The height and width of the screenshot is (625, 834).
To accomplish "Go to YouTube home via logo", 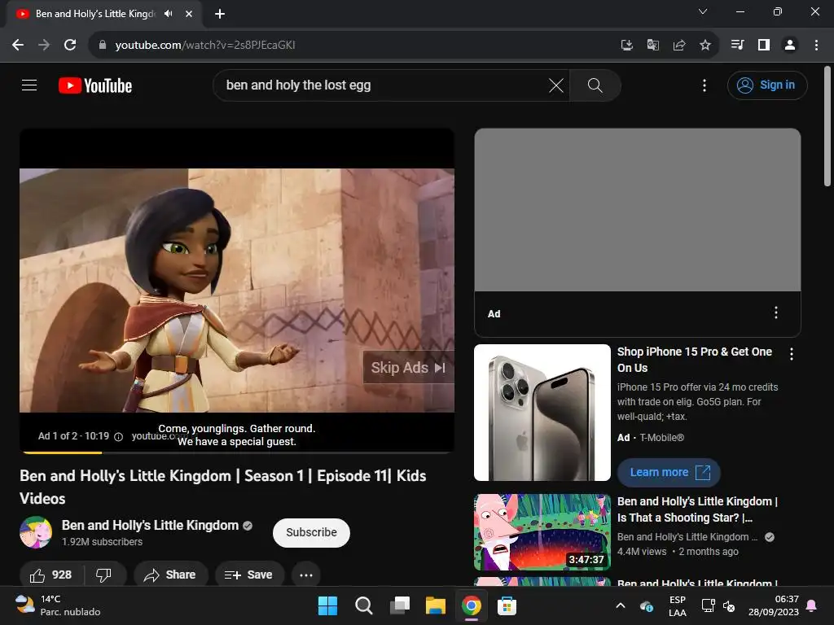I will (95, 85).
